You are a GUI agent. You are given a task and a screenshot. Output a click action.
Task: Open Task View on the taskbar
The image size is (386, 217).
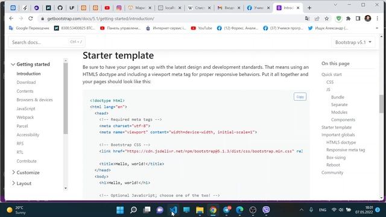[147, 210]
